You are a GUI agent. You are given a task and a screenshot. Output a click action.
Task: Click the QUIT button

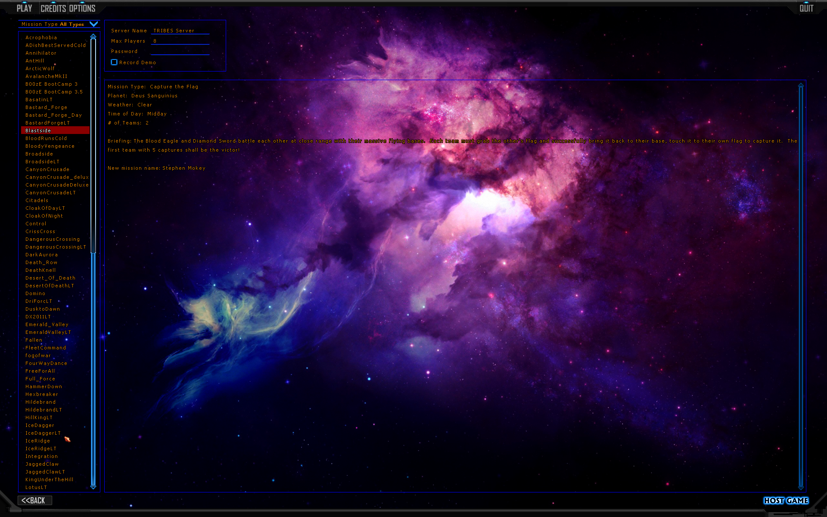click(x=806, y=8)
